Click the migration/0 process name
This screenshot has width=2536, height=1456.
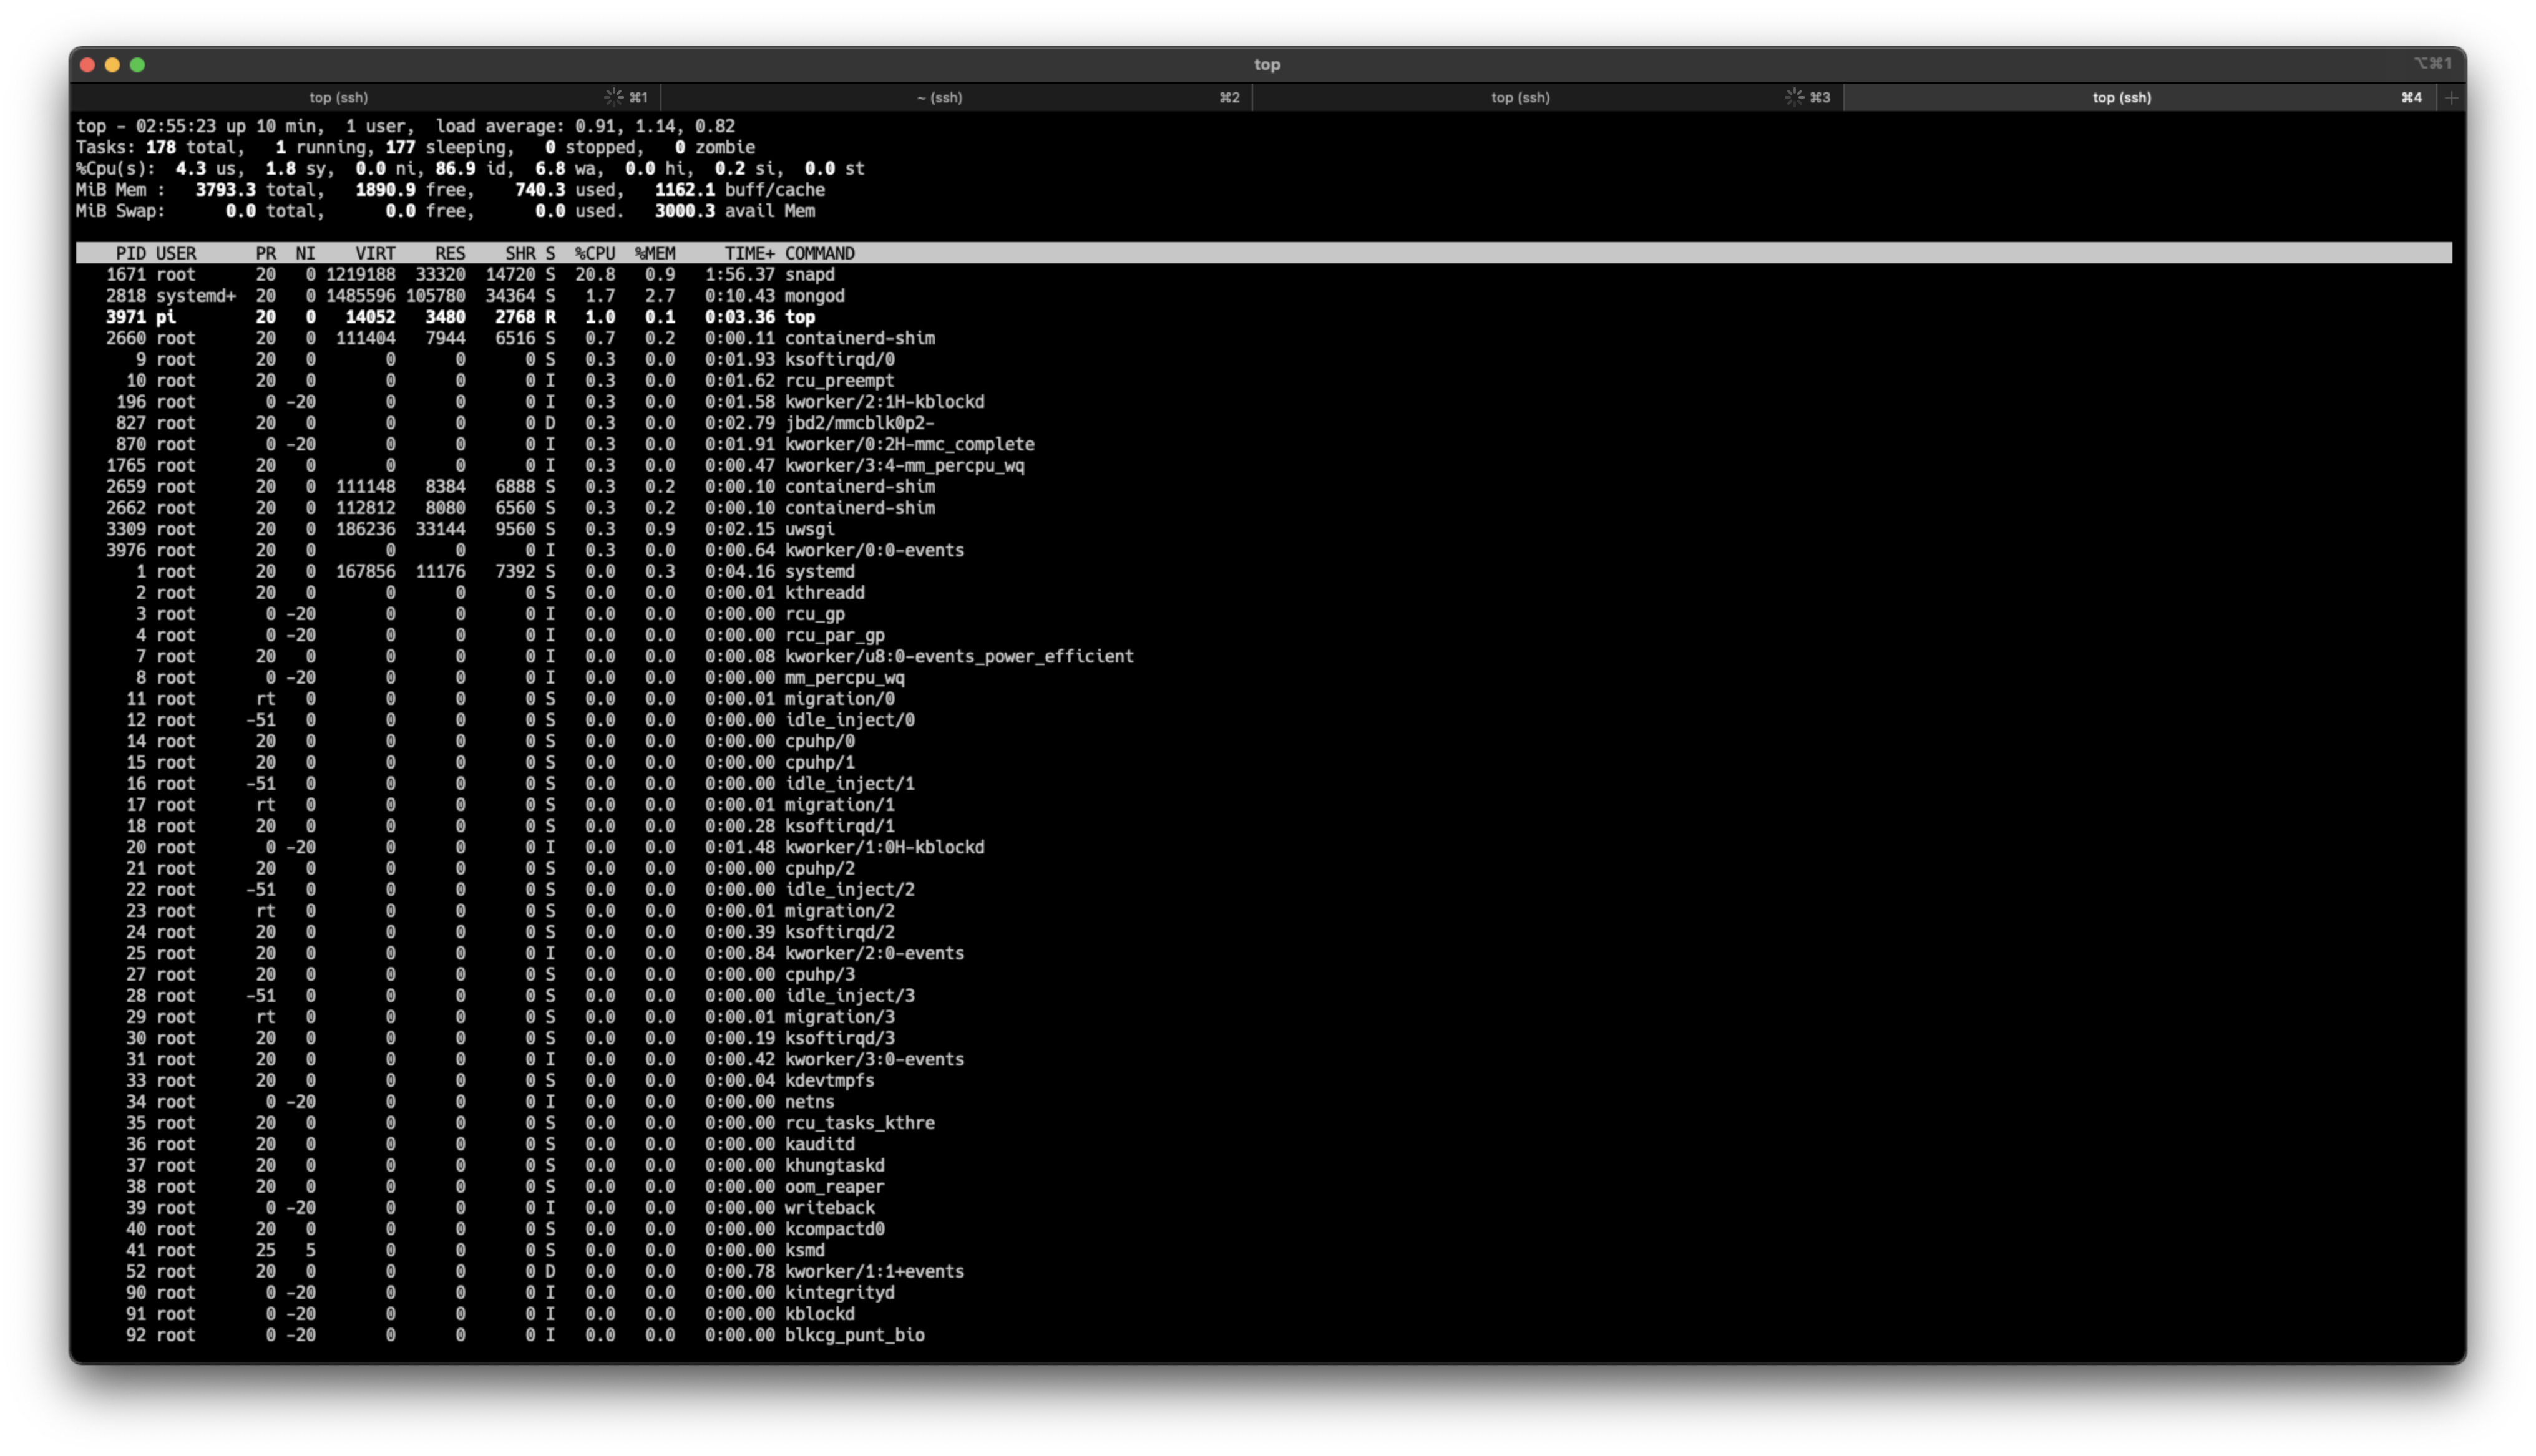point(840,699)
